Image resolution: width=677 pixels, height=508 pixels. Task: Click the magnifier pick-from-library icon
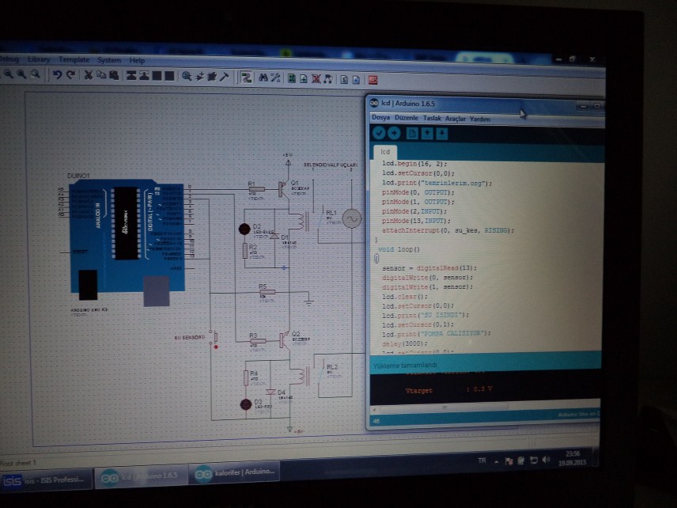pyautogui.click(x=187, y=77)
